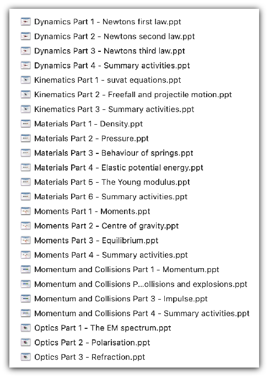Click the icon of Materials Part 1 Density

25,124
